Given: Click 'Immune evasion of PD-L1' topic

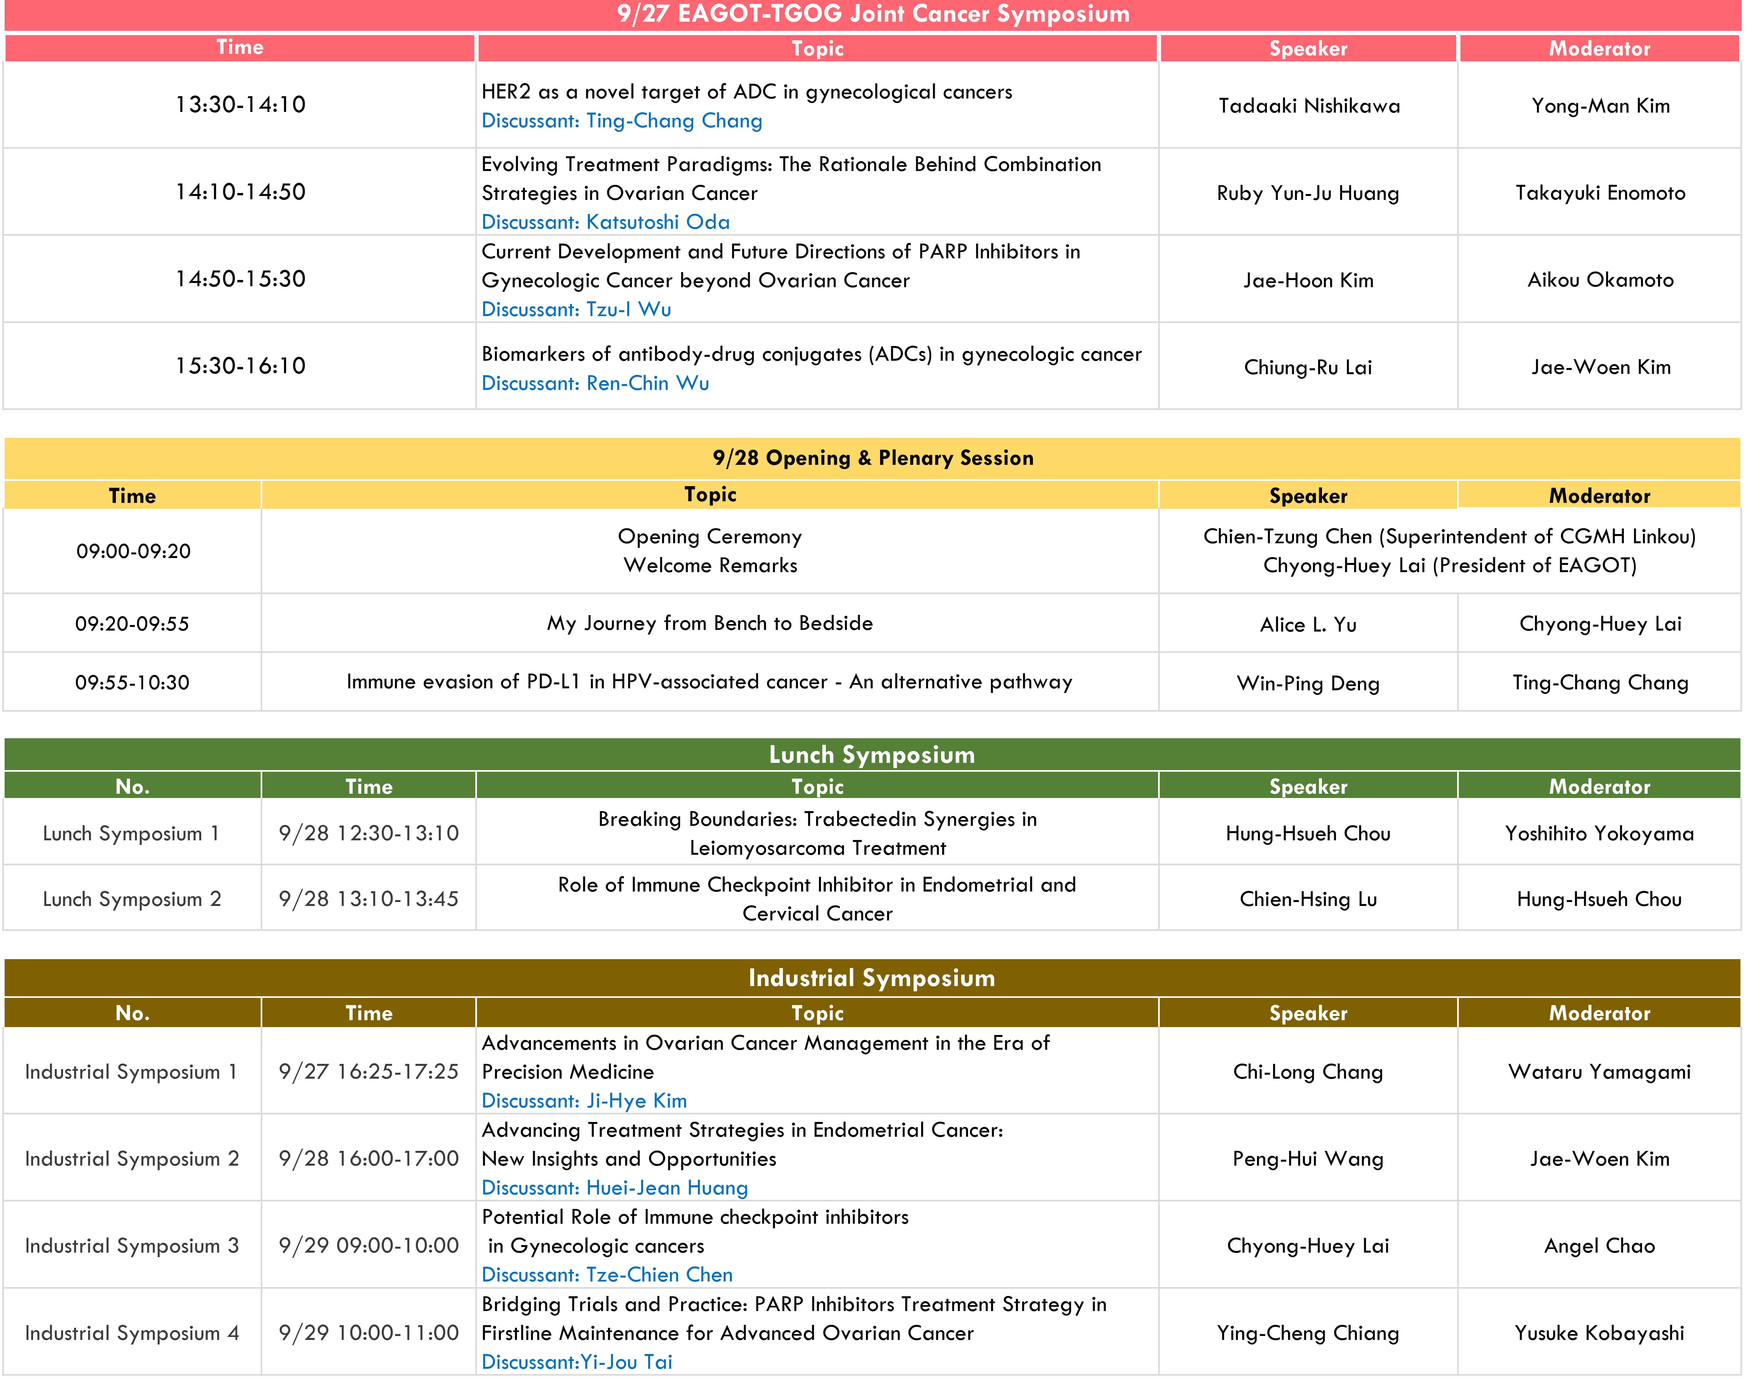Looking at the screenshot, I should tap(710, 682).
